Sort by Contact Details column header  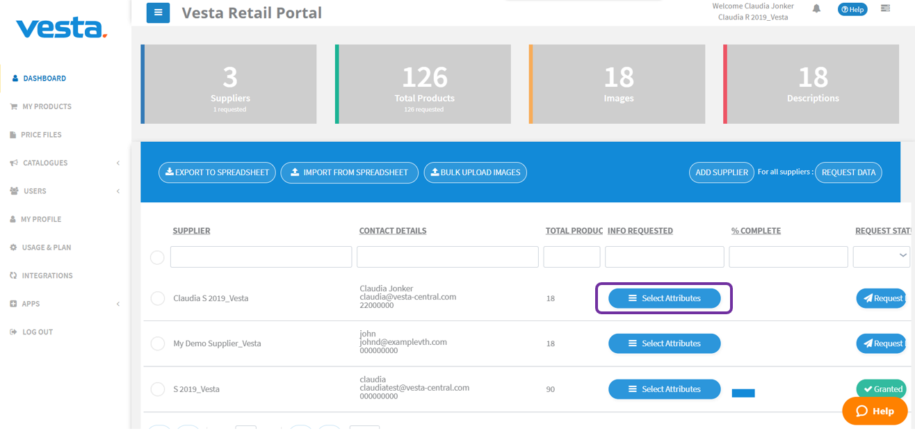(x=393, y=231)
